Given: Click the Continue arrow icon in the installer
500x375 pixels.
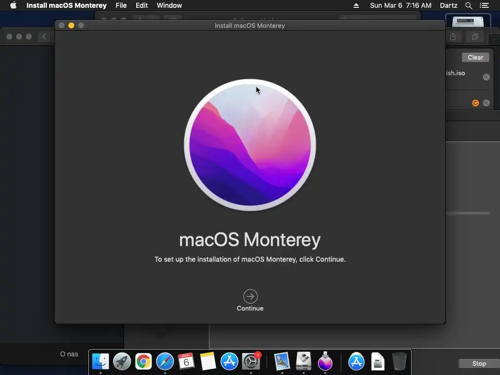Looking at the screenshot, I should click(x=250, y=296).
